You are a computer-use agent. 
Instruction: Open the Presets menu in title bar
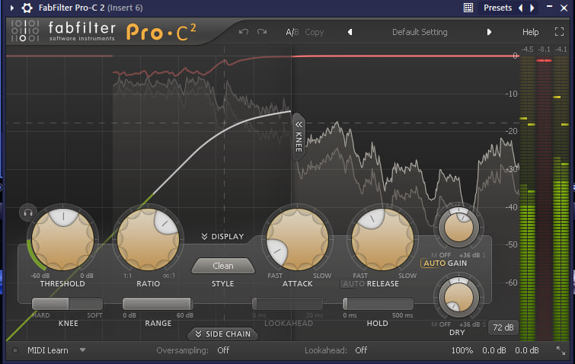[497, 8]
